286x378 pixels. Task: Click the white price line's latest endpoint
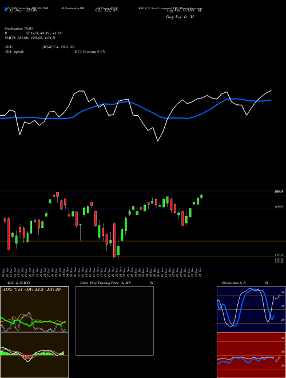(271, 90)
